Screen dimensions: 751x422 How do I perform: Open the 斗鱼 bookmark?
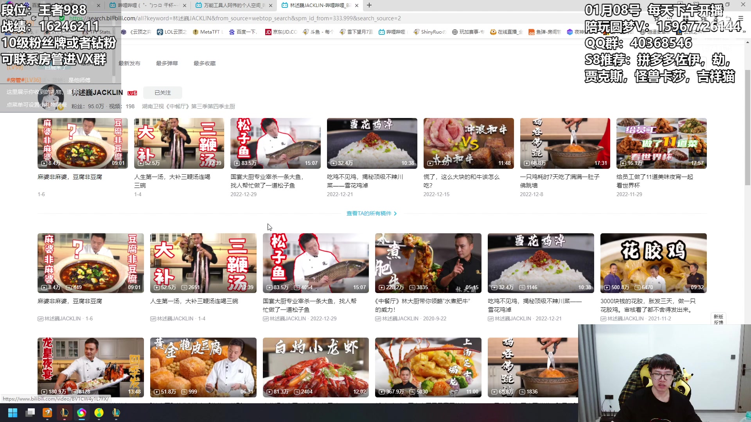pyautogui.click(x=318, y=32)
